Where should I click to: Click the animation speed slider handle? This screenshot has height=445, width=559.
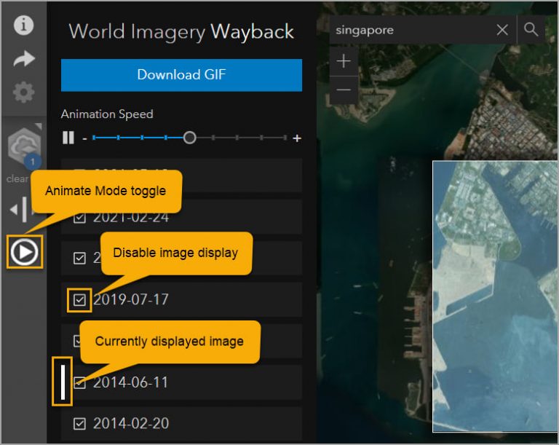(x=189, y=138)
